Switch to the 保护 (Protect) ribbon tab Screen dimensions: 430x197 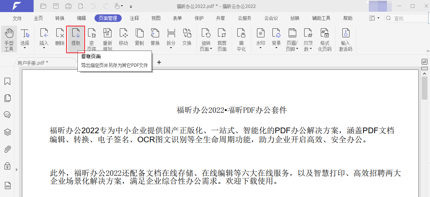coord(199,18)
